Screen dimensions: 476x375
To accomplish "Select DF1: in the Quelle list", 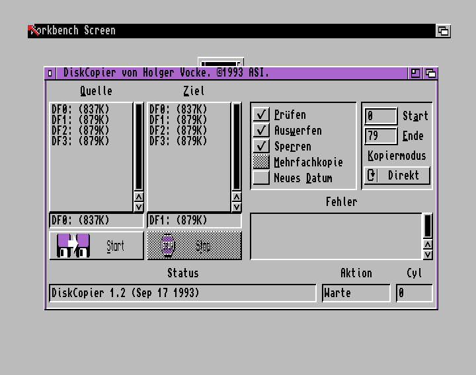I will (80, 120).
